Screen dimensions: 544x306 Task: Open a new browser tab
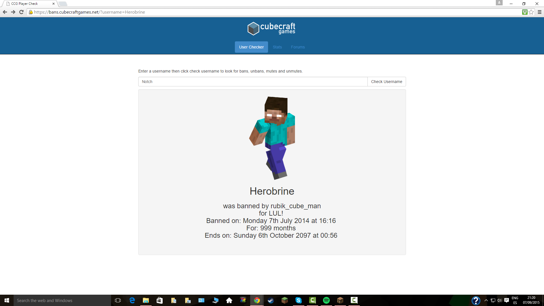63,4
